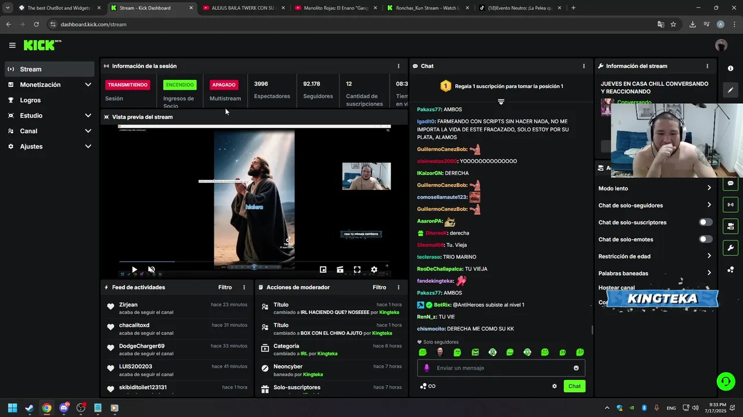The width and height of the screenshot is (743, 417).
Task: Click in Enviar un mensaje field
Action: click(501, 368)
